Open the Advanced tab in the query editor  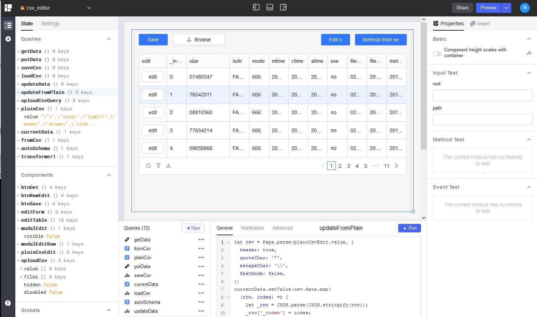point(282,228)
